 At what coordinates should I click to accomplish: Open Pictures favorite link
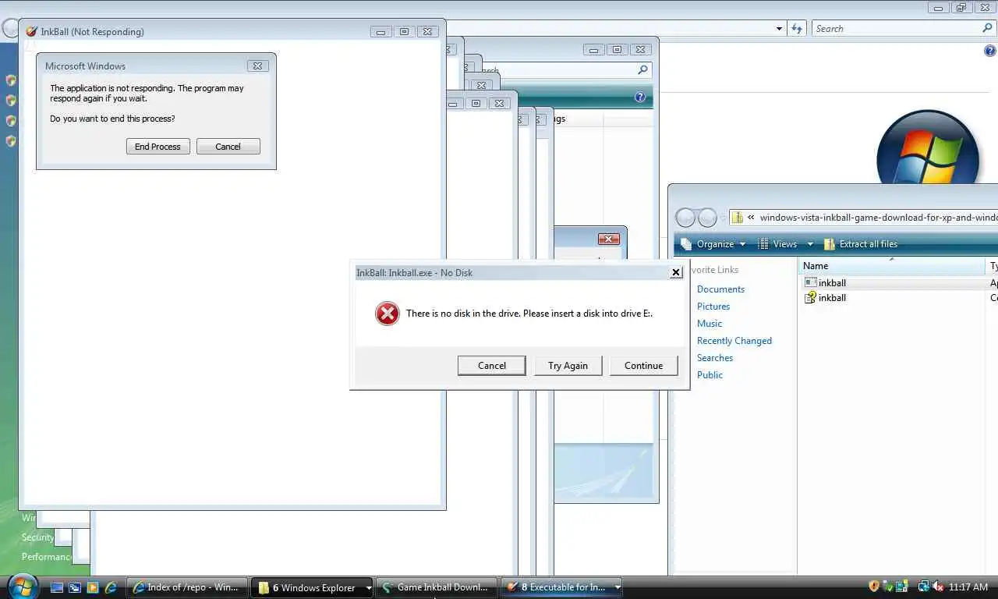[x=713, y=307]
